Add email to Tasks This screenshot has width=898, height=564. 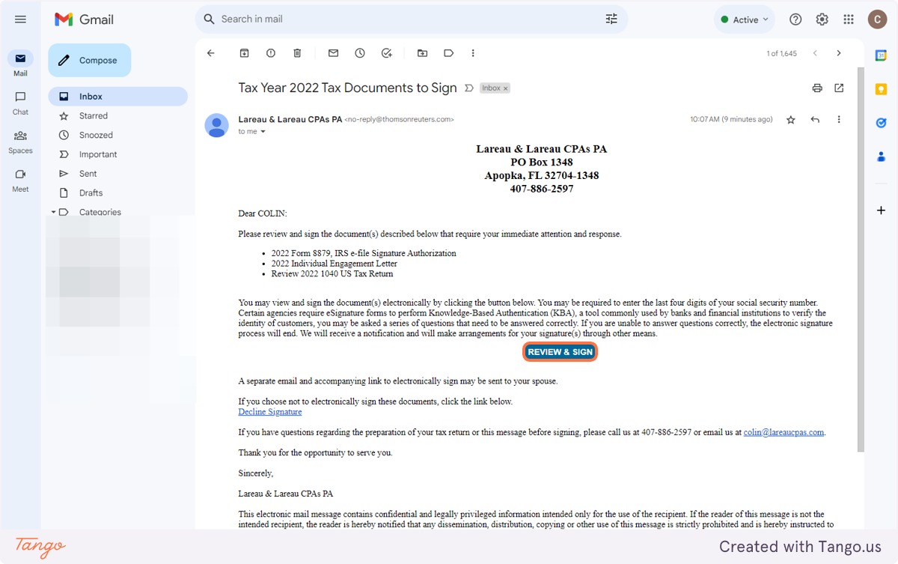pos(387,53)
